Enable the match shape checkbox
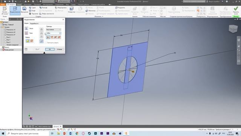 click(x=46, y=43)
